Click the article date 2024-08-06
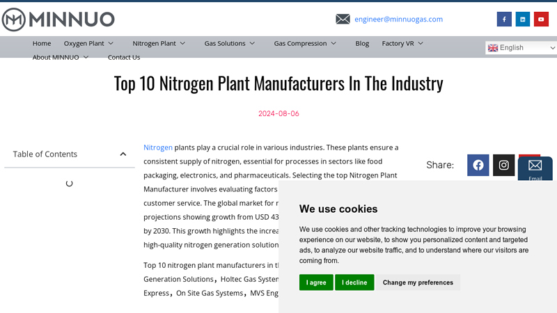The height and width of the screenshot is (313, 557). tap(278, 113)
